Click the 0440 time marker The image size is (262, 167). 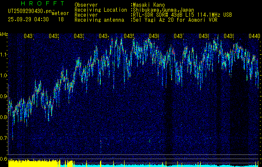255,36
